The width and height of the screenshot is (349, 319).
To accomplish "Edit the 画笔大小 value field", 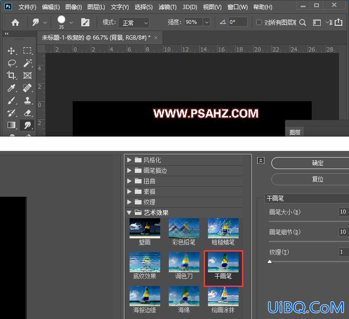I will tap(343, 212).
